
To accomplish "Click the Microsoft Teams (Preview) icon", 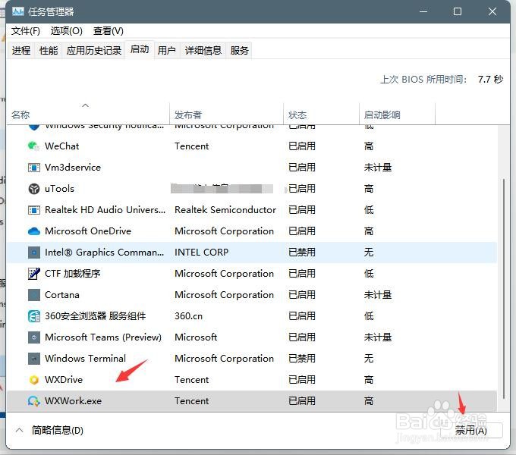I will point(34,337).
